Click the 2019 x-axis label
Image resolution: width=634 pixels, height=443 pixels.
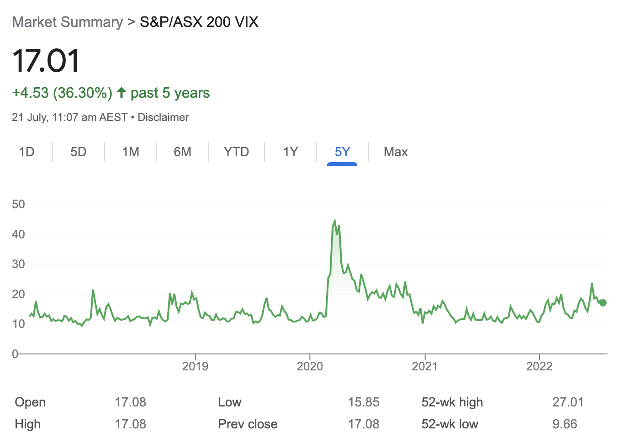195,366
